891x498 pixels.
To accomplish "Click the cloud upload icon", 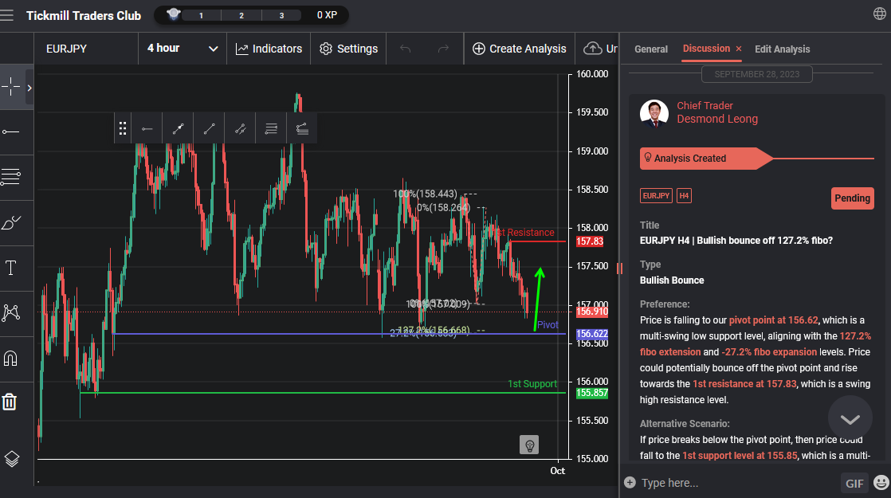I will point(593,49).
